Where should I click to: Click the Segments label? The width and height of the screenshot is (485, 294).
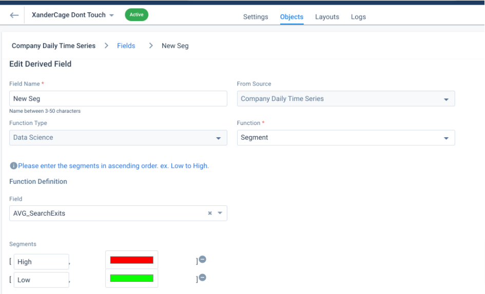tap(23, 244)
